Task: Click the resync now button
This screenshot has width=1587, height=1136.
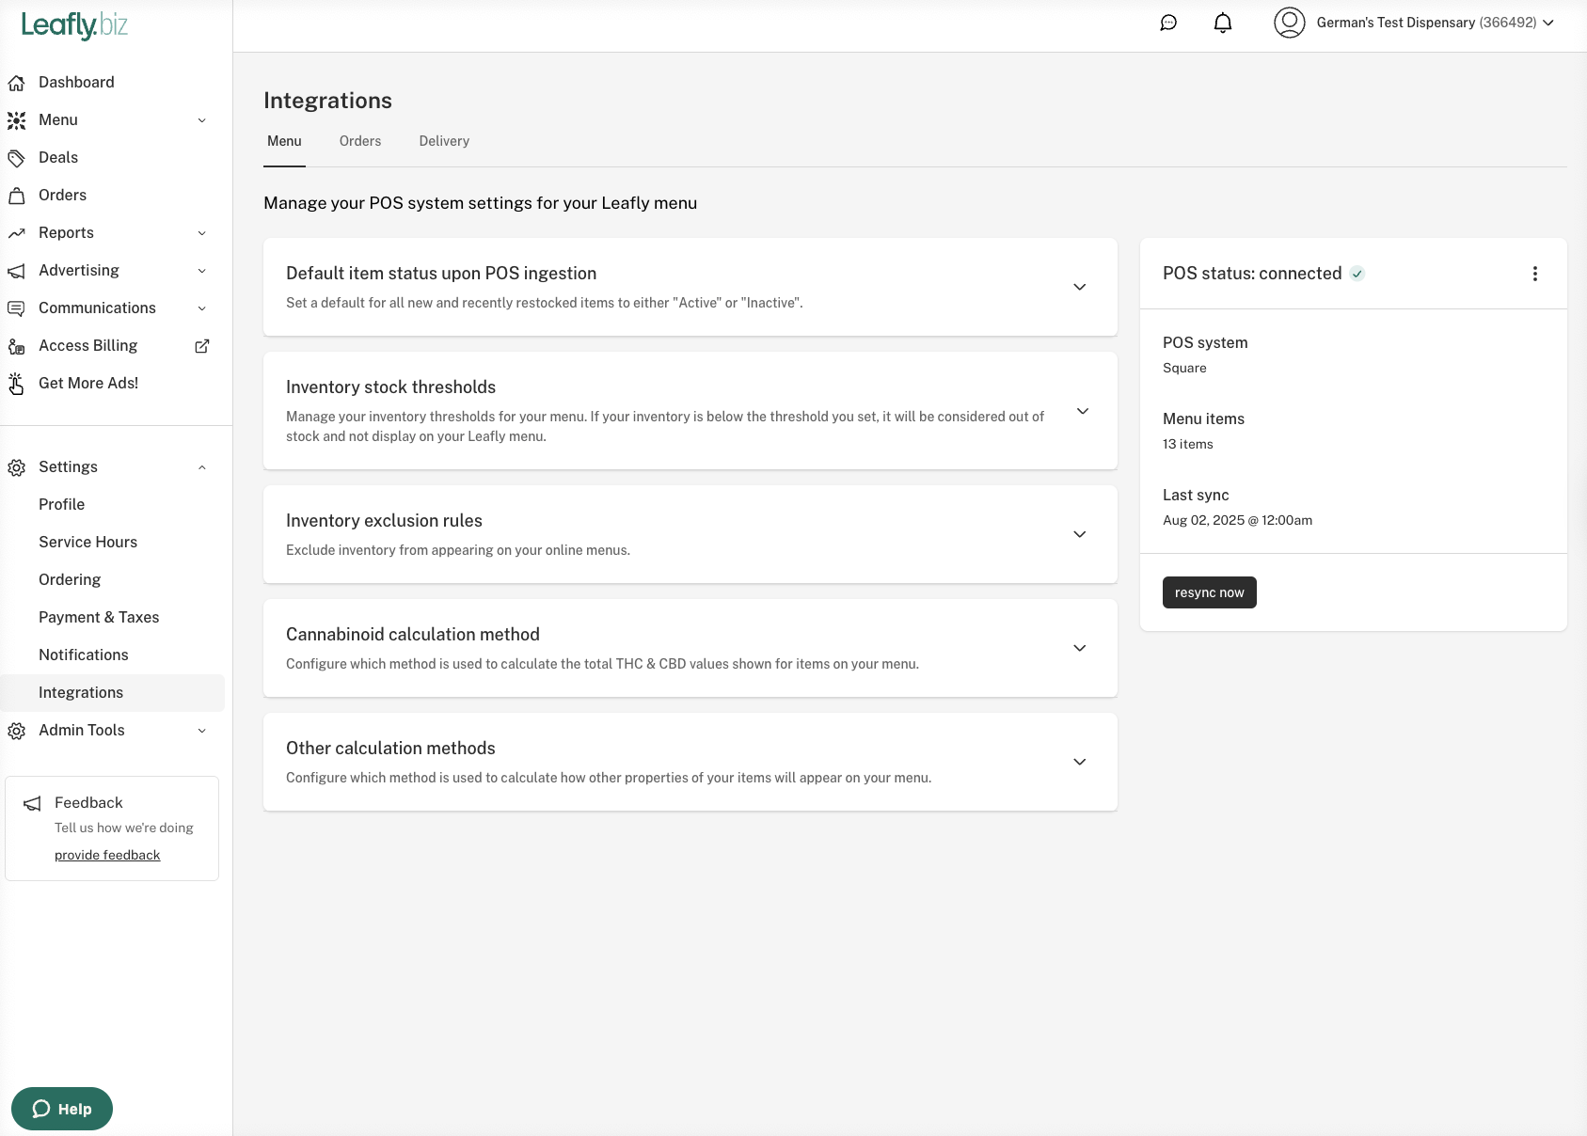Action: tap(1209, 592)
